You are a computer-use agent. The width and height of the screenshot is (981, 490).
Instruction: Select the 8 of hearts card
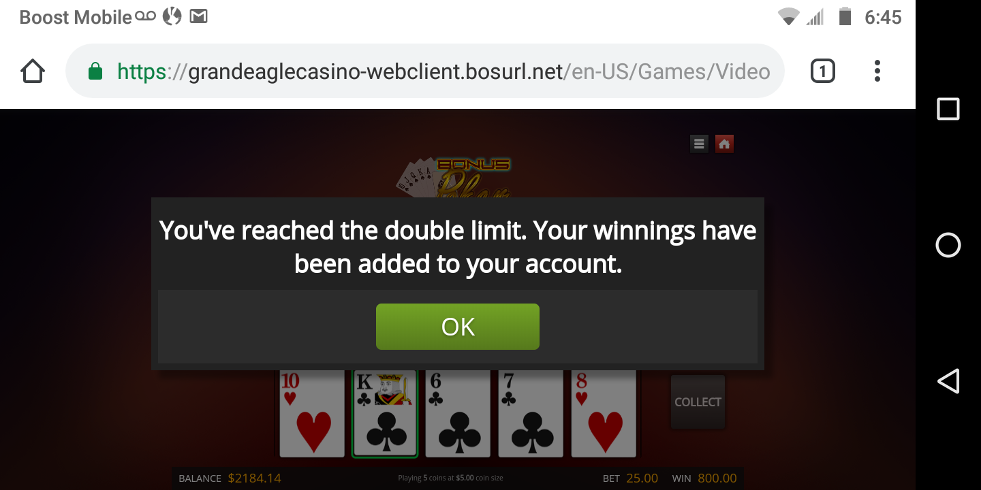point(604,414)
